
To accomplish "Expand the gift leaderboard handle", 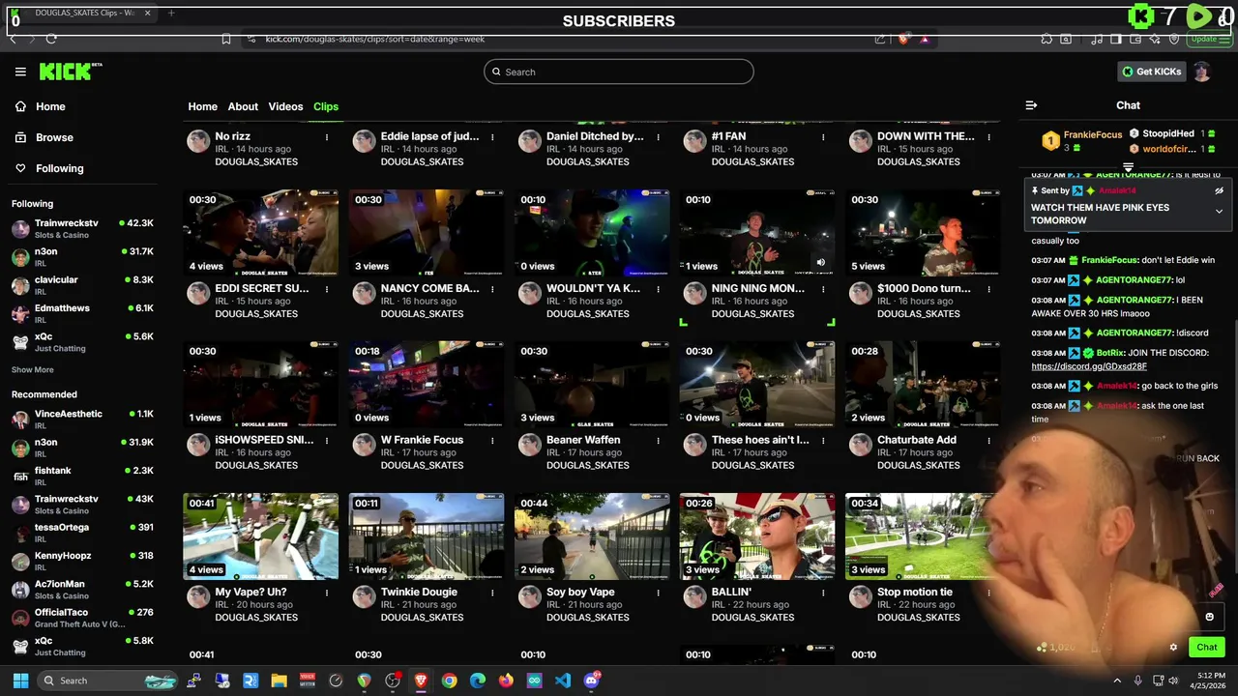I will (1128, 168).
